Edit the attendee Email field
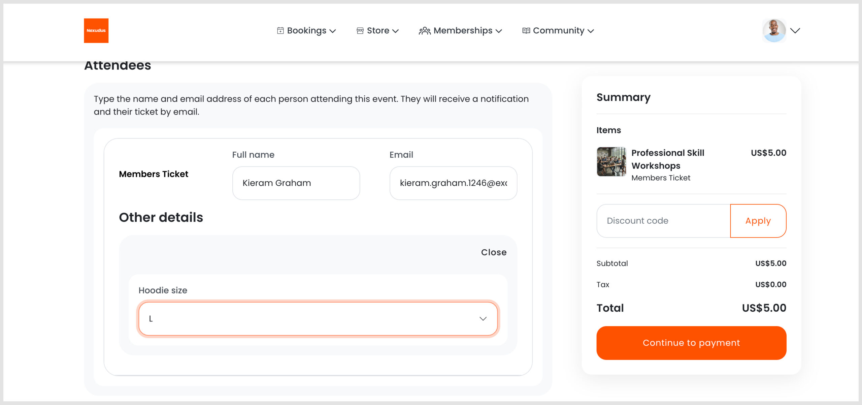Screen dimensions: 862x405 (453, 183)
